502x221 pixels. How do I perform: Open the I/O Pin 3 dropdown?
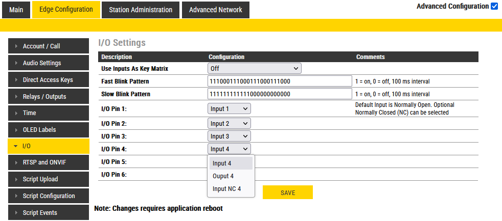click(229, 136)
